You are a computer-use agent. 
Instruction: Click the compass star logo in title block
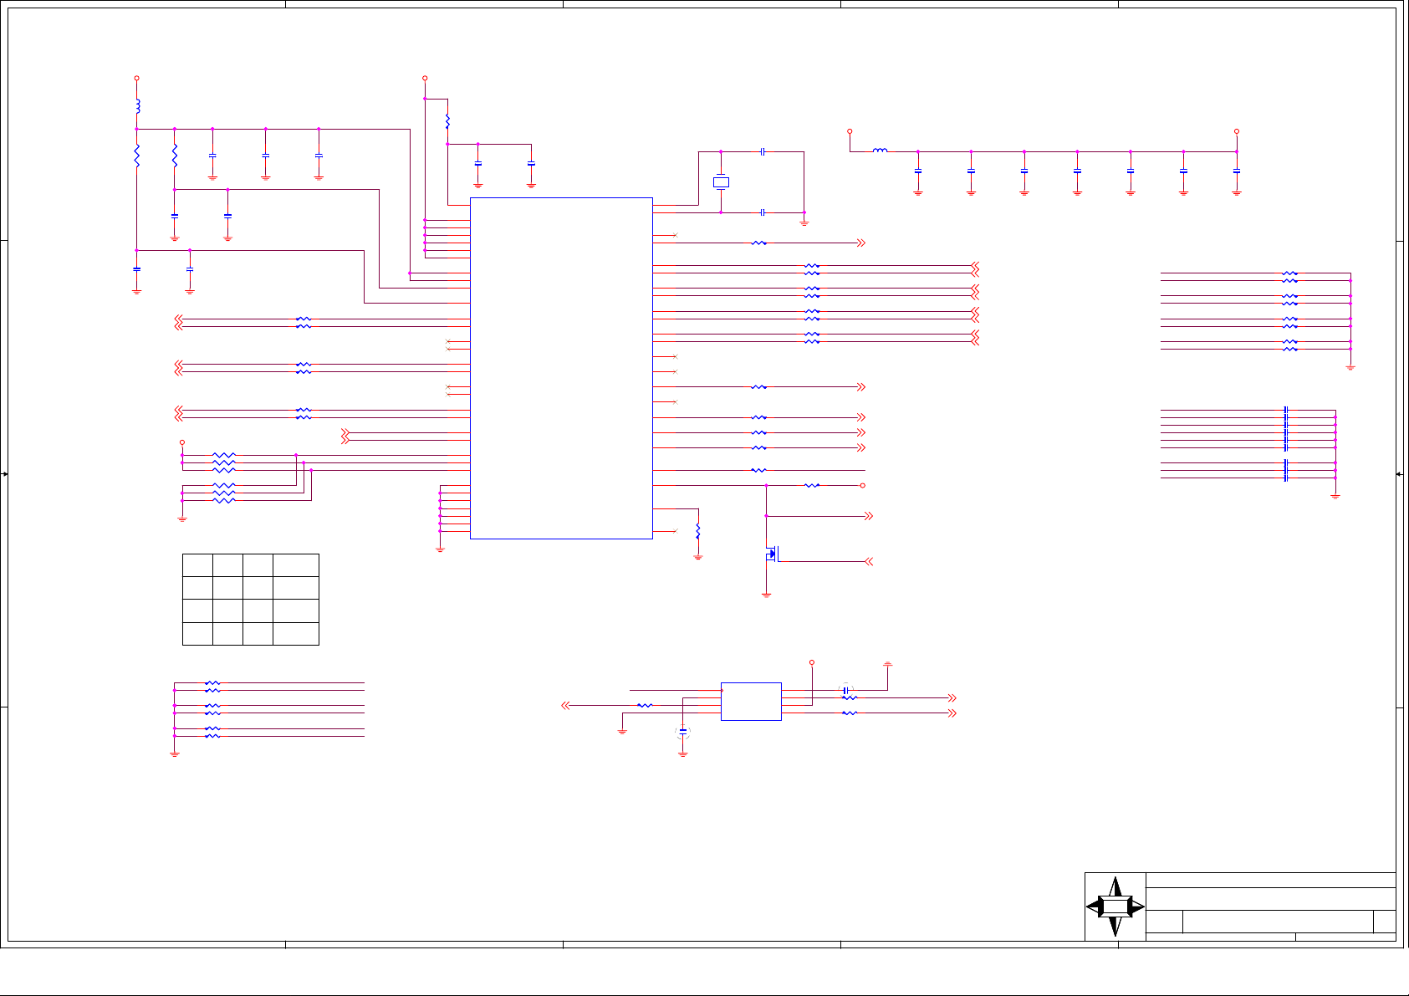1115,907
